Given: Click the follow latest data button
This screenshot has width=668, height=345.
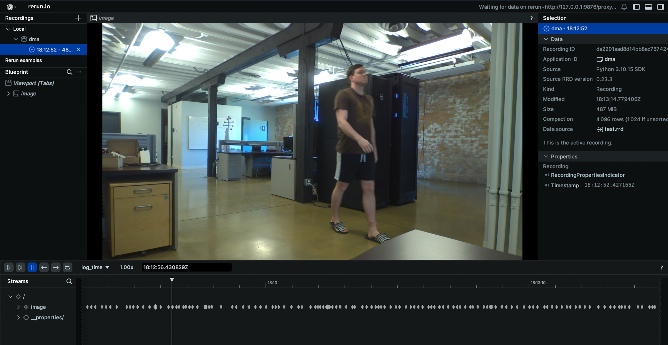Looking at the screenshot, I should (20, 267).
